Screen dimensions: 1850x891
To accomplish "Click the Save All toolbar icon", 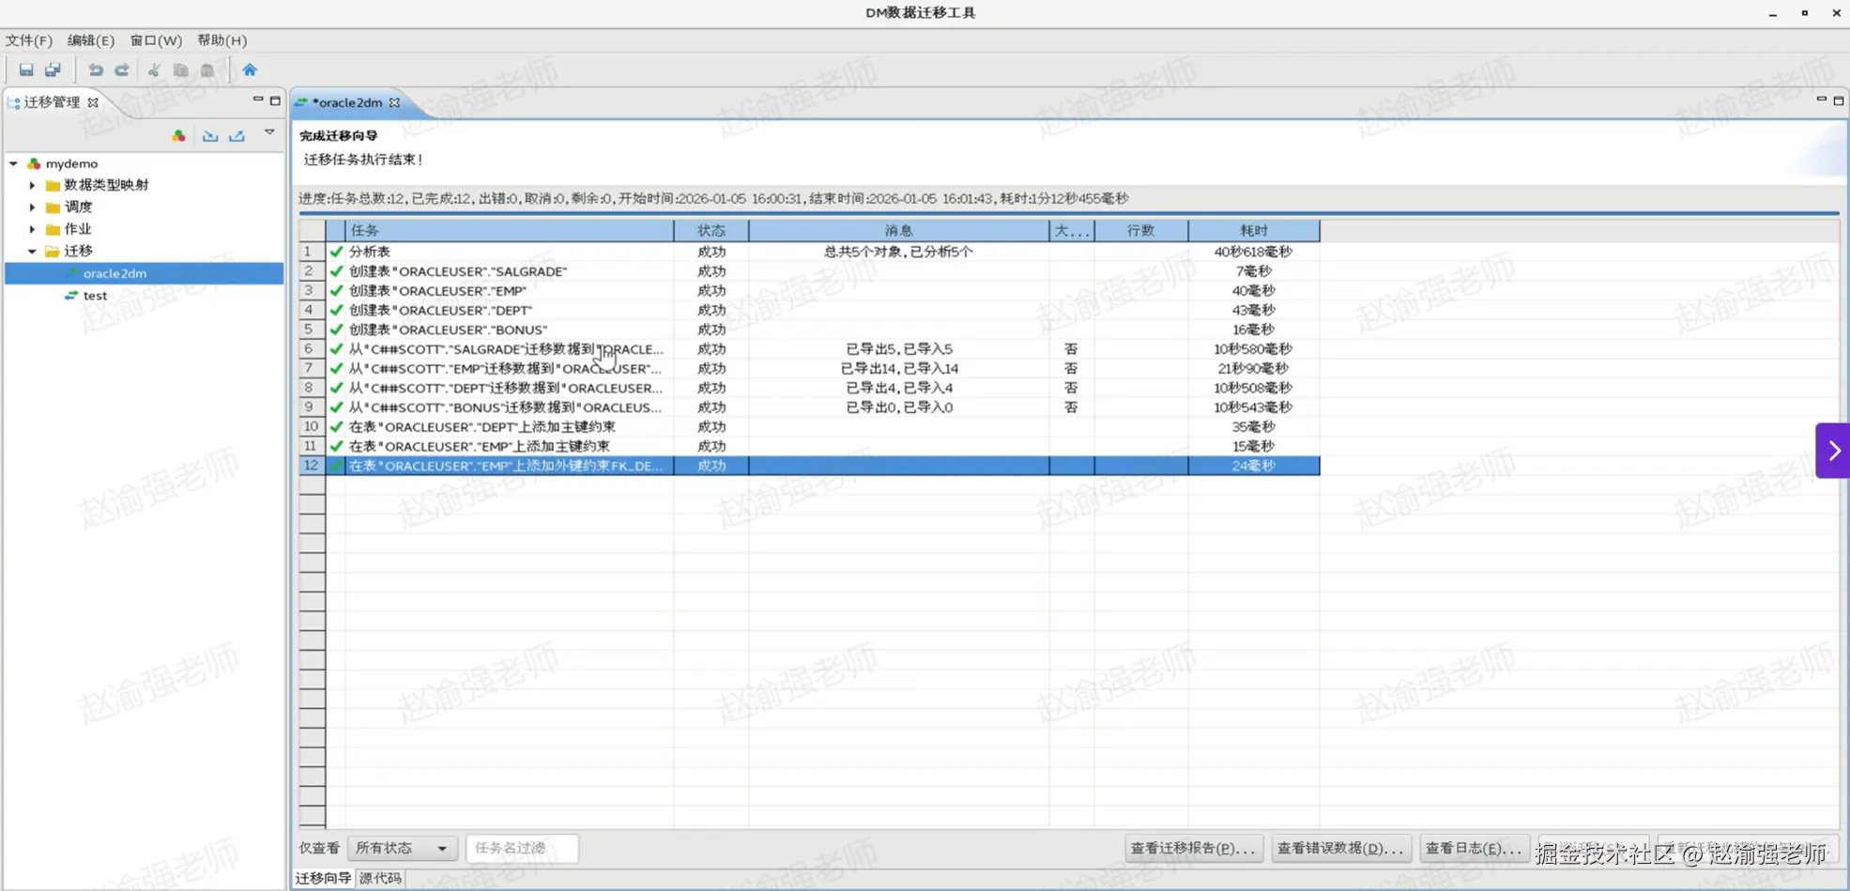I will [53, 70].
